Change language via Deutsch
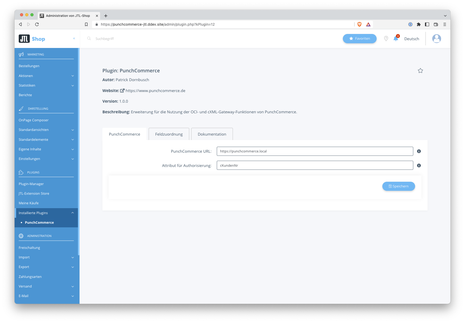Viewport: 465px width, 323px height. (411, 39)
